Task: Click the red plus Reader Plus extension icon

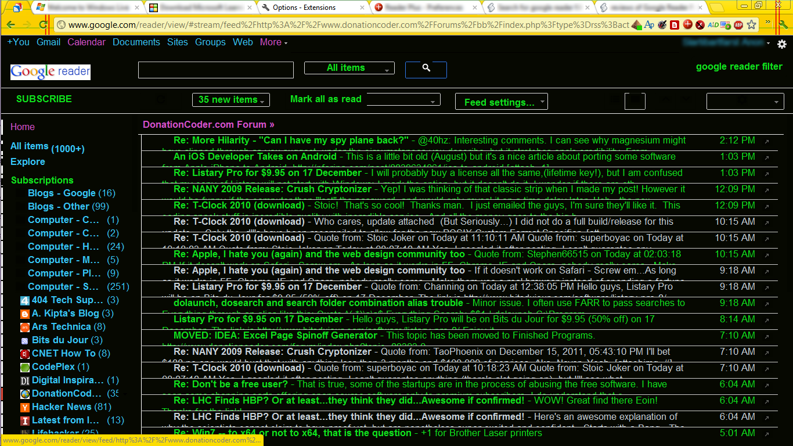Action: (x=687, y=25)
